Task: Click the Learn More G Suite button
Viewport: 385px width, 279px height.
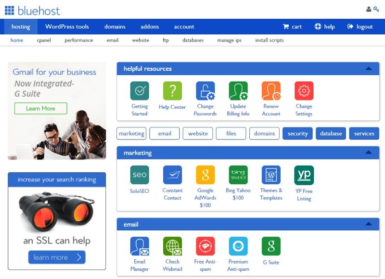Action: click(x=40, y=108)
